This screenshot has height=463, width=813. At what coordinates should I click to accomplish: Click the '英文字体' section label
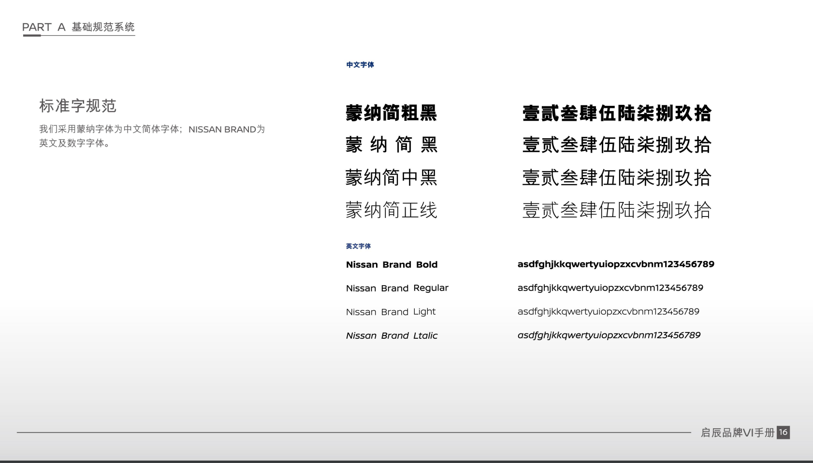tap(358, 246)
